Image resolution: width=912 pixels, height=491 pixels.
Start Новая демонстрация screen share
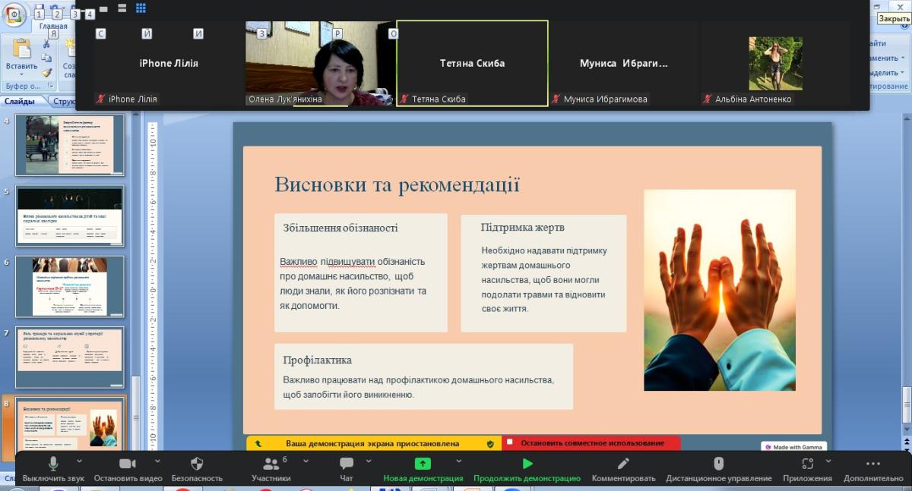[x=423, y=470]
